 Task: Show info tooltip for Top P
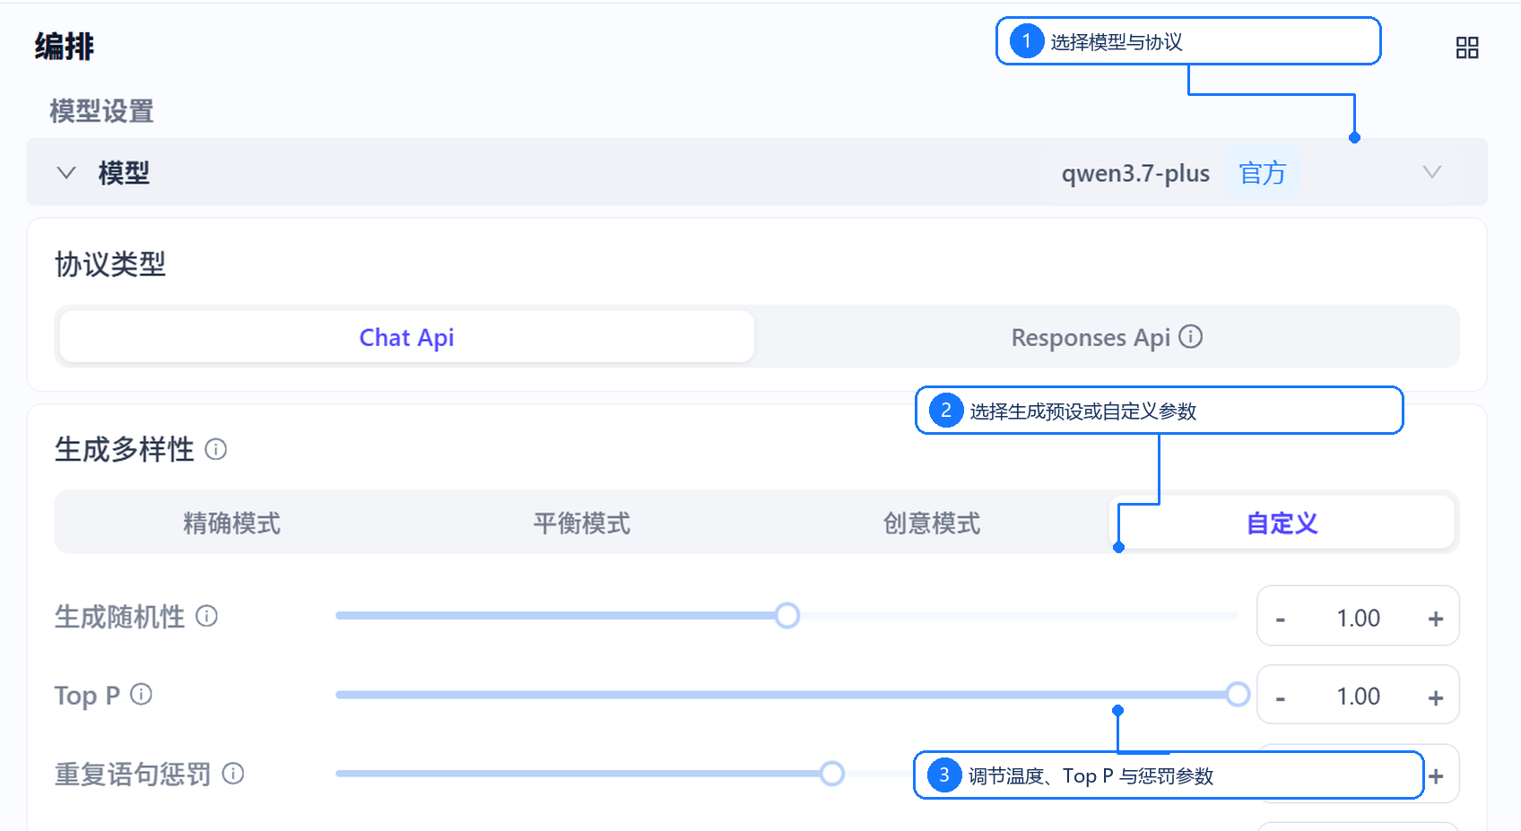(x=141, y=694)
